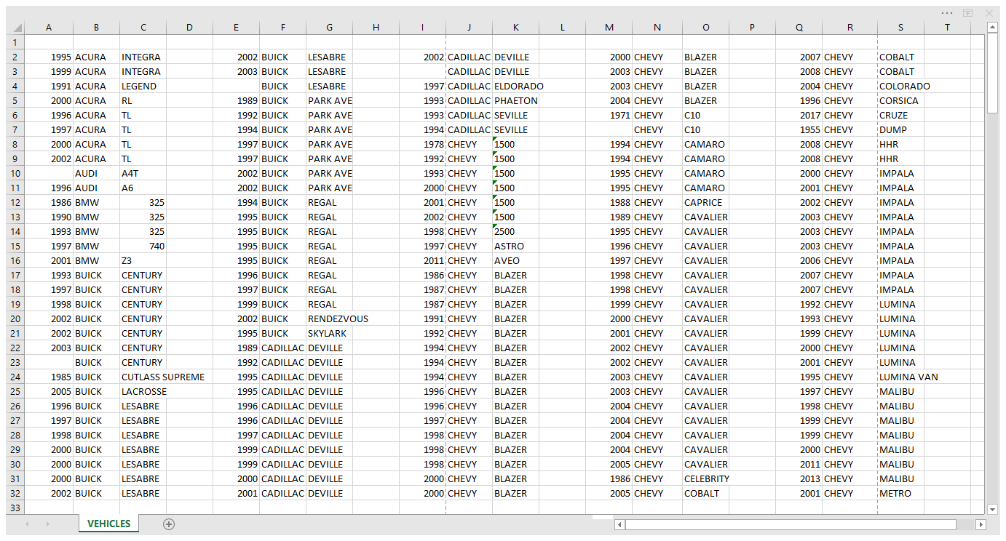Click the horizontal scrollbar right arrow
1006x541 pixels.
pos(981,524)
